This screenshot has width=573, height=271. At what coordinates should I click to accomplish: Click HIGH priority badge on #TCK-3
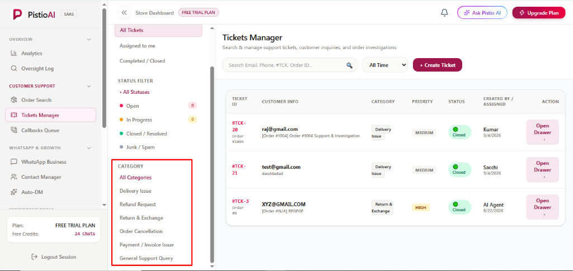(x=421, y=207)
